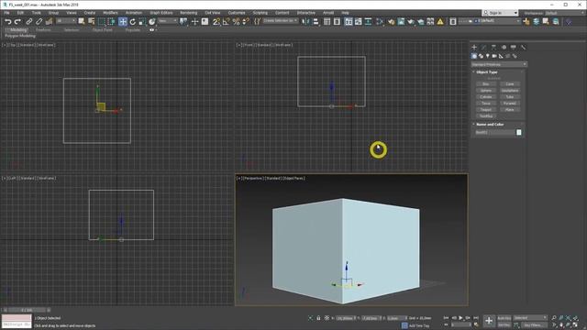Click the Edit Named Selection Sets icon

[257, 22]
